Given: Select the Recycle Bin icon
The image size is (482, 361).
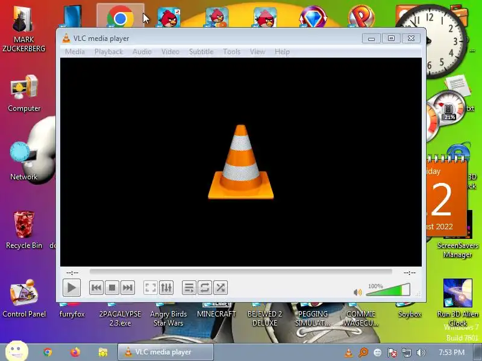Looking at the screenshot, I should [x=24, y=230].
